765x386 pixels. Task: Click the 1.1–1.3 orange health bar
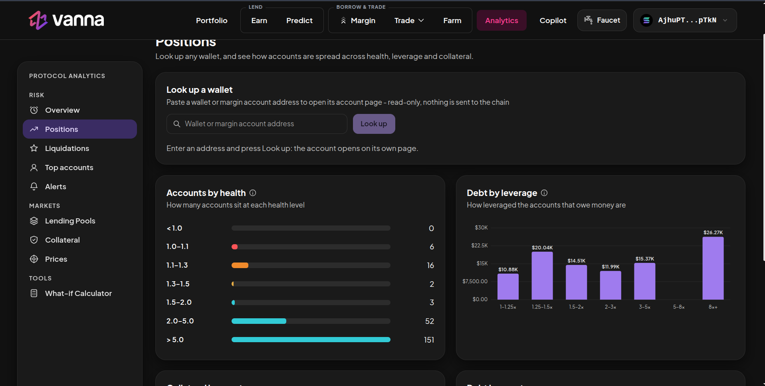click(240, 265)
